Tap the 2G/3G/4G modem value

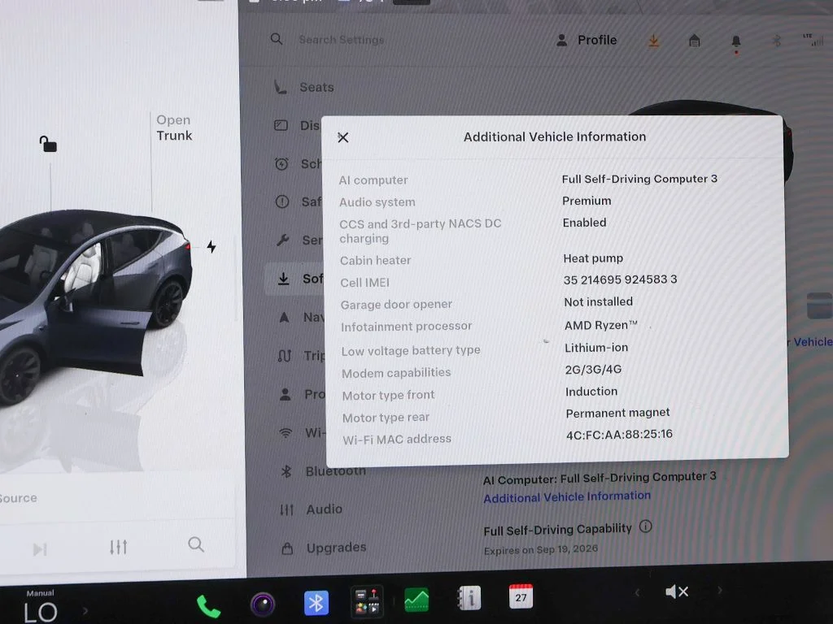[593, 370]
